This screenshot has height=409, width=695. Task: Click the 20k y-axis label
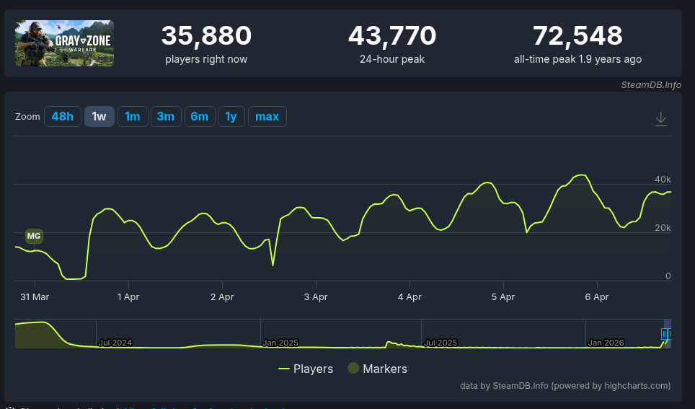pos(663,227)
